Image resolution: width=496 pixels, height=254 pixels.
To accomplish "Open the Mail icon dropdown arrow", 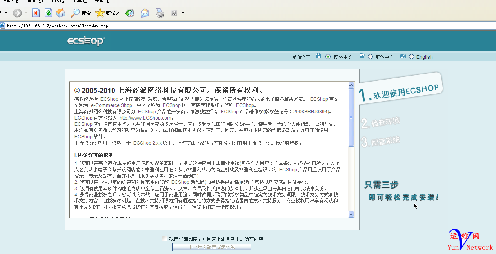I will 151,13.
